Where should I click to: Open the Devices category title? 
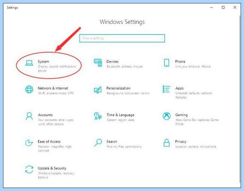click(112, 62)
